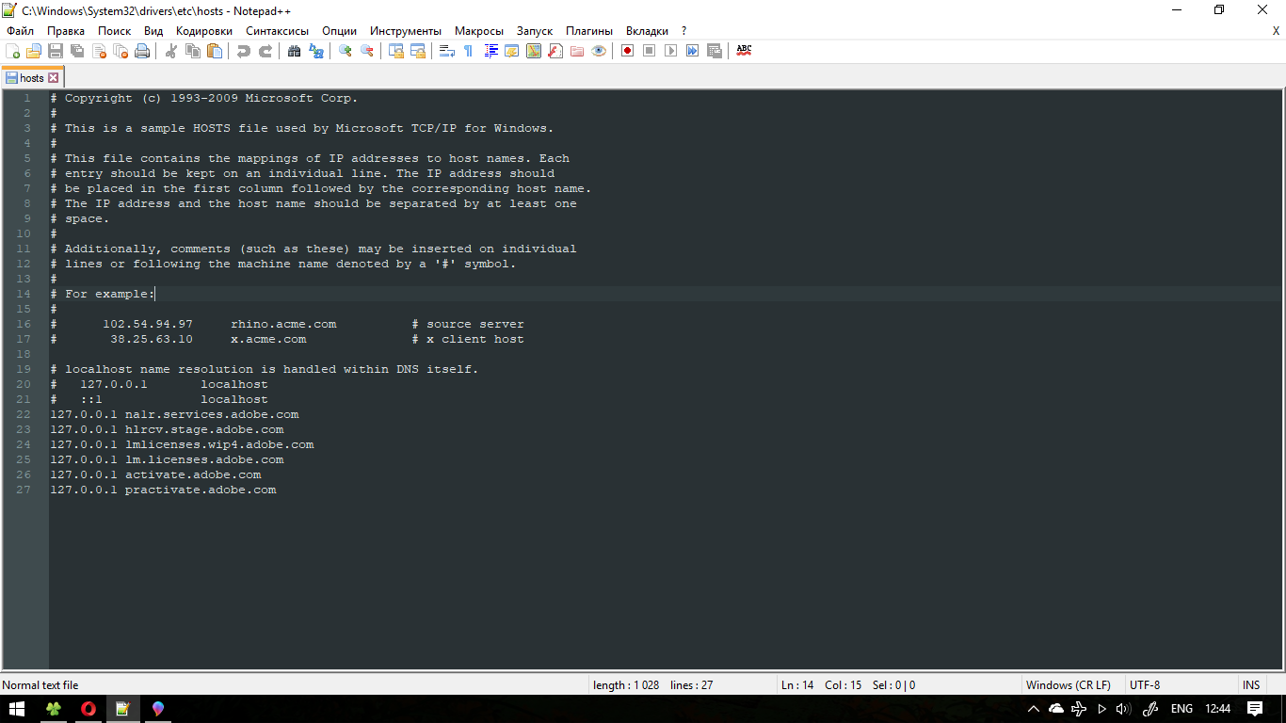Click the Save All icon
Screen dimensions: 1286x723
coord(77,51)
